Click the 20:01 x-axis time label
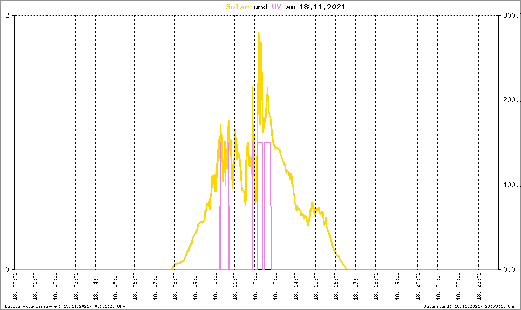This screenshot has height=310, width=521. [x=417, y=288]
